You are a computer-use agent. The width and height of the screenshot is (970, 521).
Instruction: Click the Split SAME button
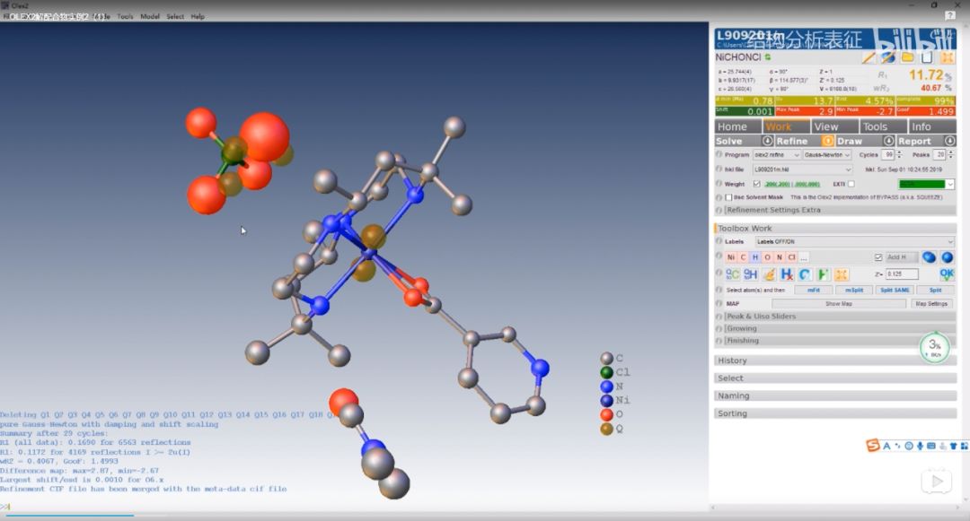(895, 290)
